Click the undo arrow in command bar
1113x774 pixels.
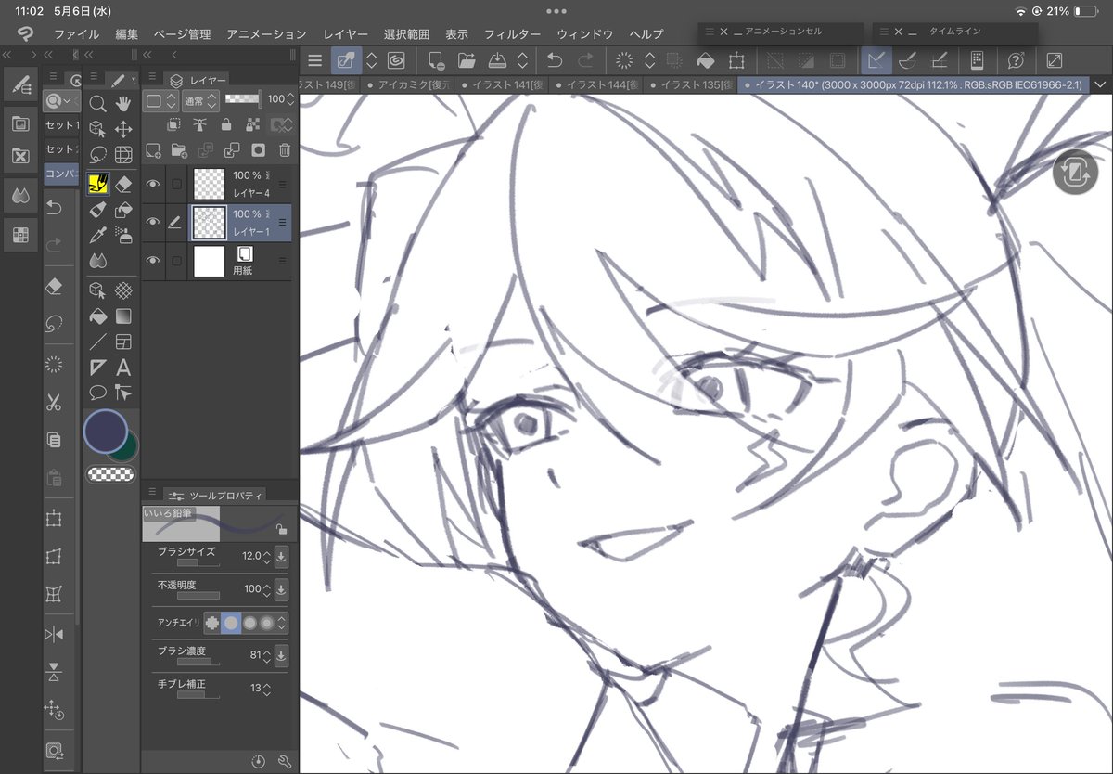(555, 61)
